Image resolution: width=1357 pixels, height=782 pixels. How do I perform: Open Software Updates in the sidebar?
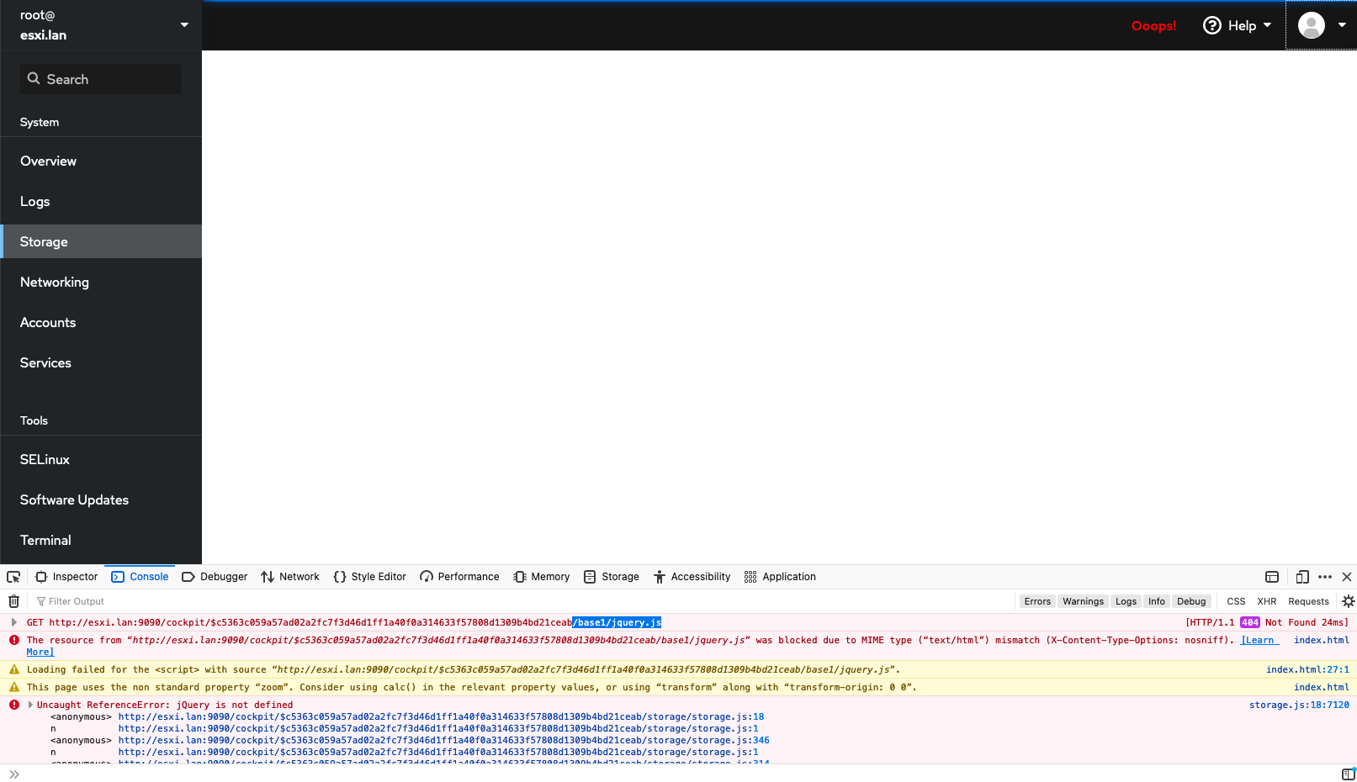101,499
